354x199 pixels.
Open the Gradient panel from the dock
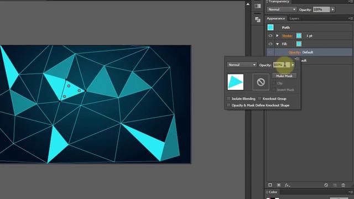coord(258,6)
